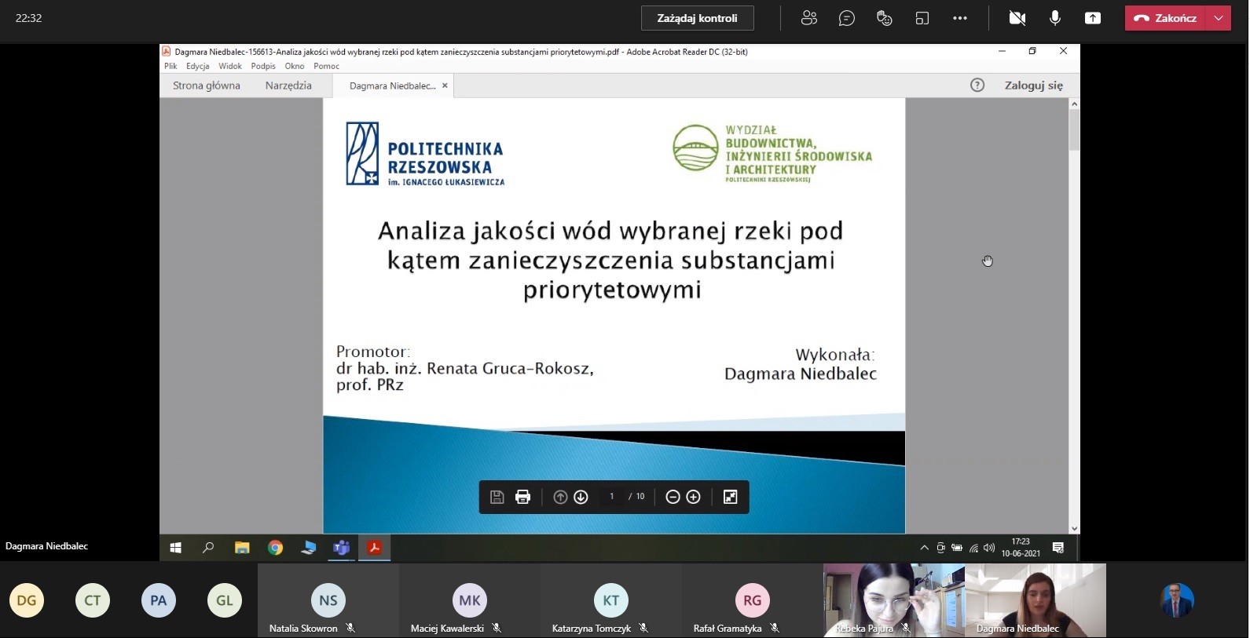Print the PDF using printer icon
The image size is (1250, 638).
(522, 497)
